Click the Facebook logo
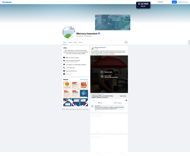190x156 pixels. [x=7, y=2]
